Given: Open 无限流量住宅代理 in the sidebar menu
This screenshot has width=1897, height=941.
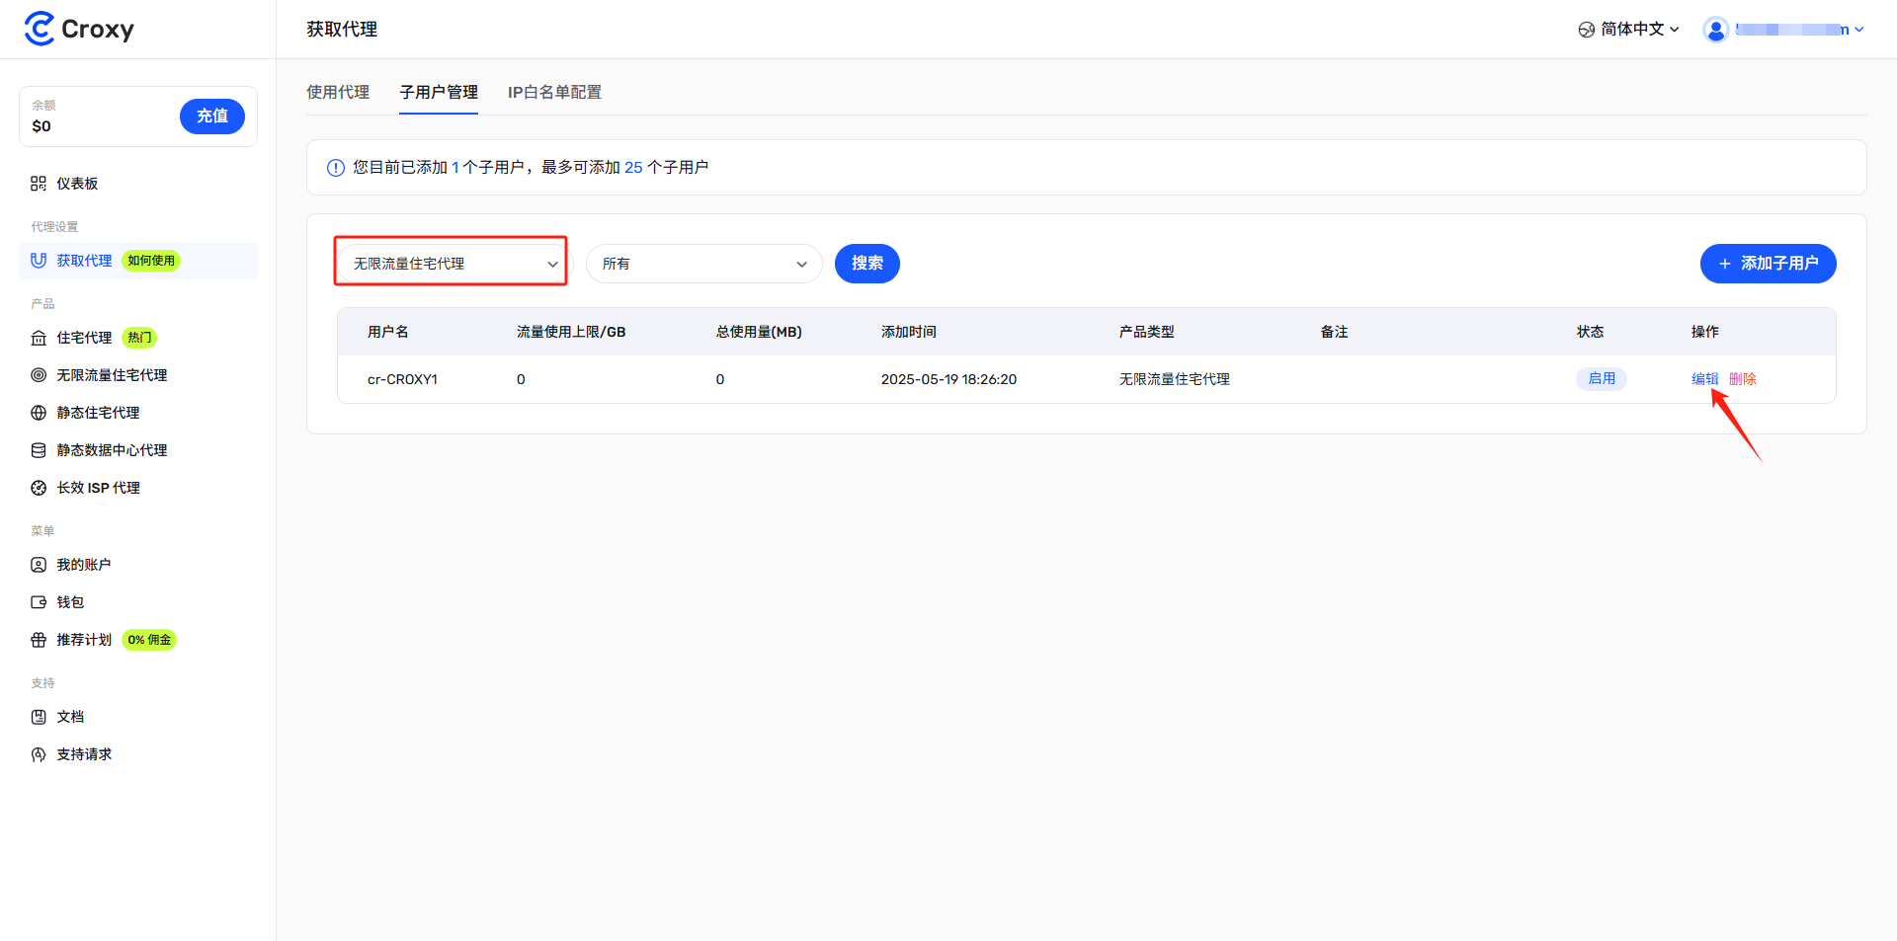Looking at the screenshot, I should coord(138,375).
